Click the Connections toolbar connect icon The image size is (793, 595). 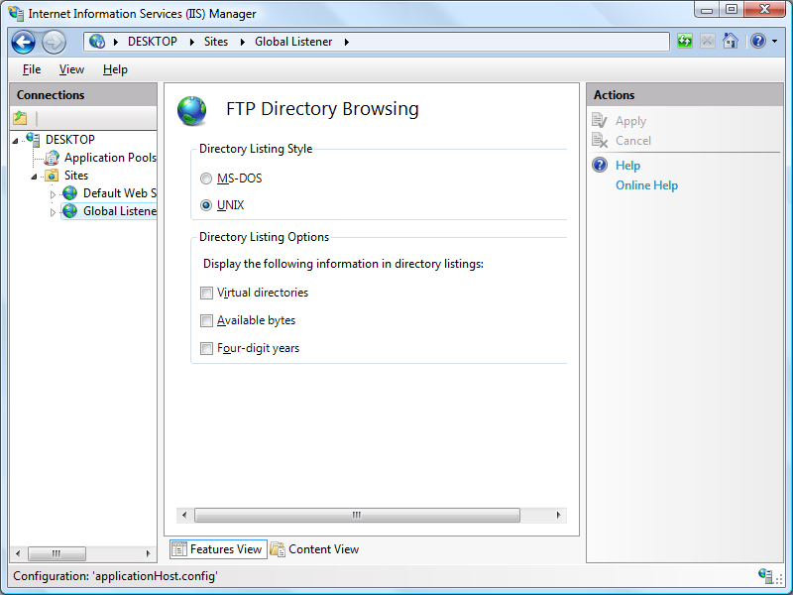pos(20,118)
